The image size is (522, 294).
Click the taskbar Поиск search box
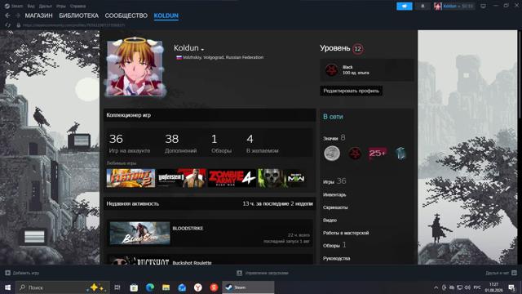point(63,287)
